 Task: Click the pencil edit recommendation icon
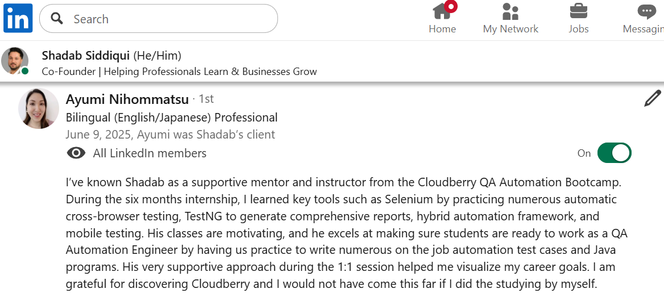(x=652, y=99)
